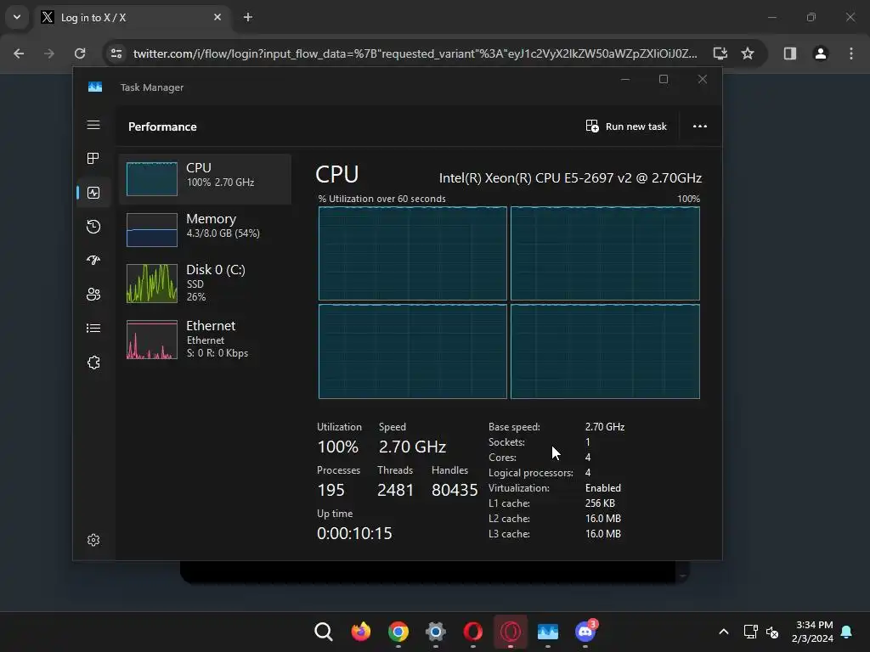870x652 pixels.
Task: Click the Handles count 80435
Action: point(455,490)
